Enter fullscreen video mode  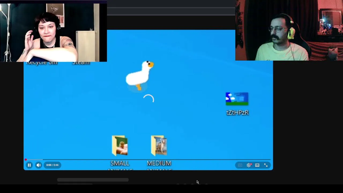pos(266,165)
